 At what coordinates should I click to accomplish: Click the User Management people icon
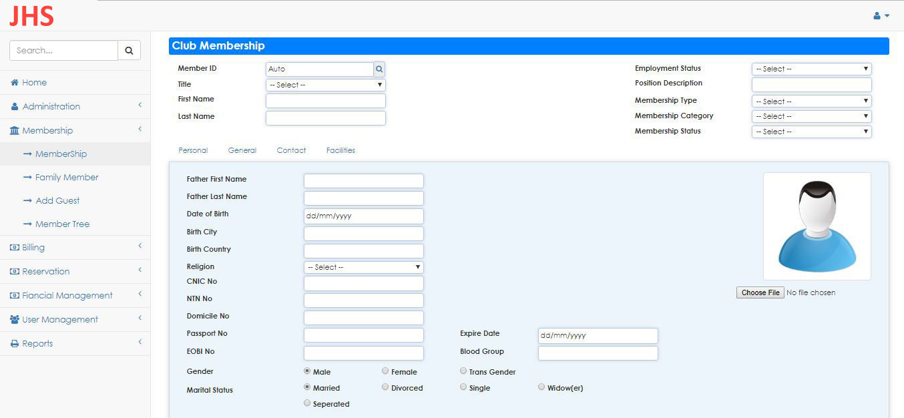click(x=14, y=320)
